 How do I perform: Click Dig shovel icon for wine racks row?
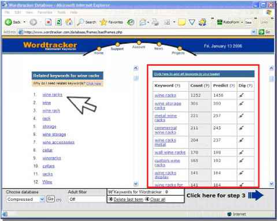tap(242, 95)
